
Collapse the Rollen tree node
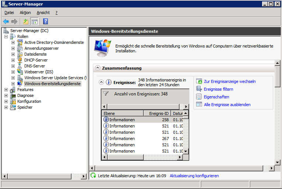6,37
